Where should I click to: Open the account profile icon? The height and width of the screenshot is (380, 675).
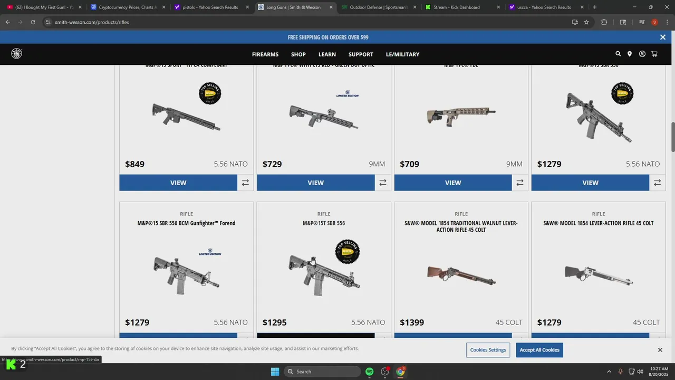pyautogui.click(x=642, y=54)
